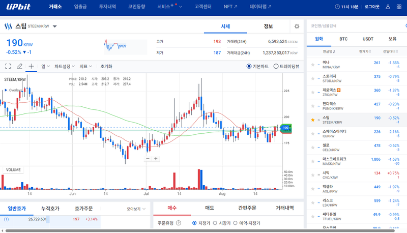This screenshot has height=233, width=407.
Task: Click the 190 price marker on axis
Action: (286, 128)
